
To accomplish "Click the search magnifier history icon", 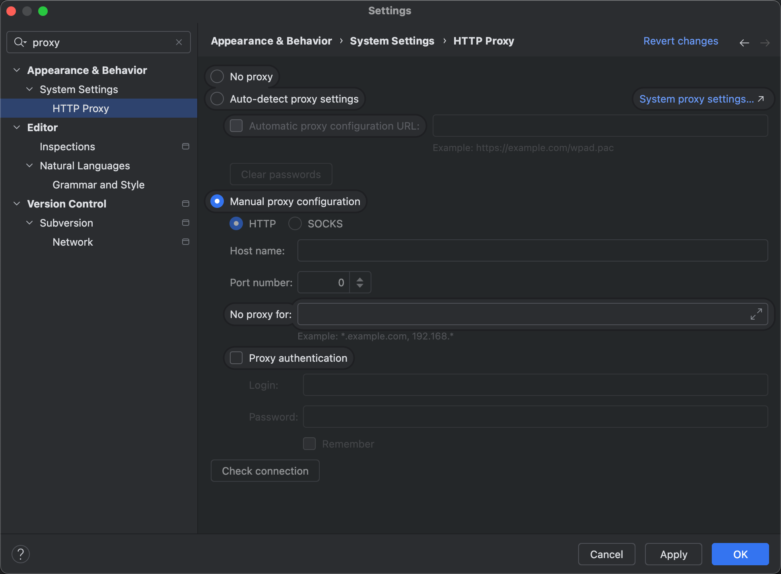I will [x=20, y=42].
